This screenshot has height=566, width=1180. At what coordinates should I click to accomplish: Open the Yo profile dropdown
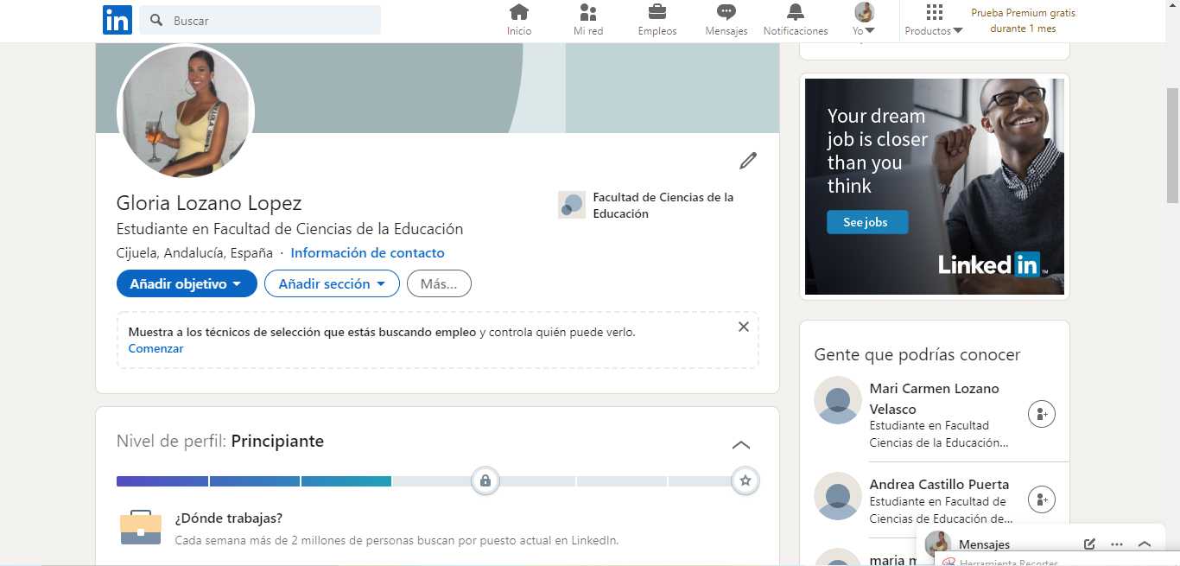(864, 21)
